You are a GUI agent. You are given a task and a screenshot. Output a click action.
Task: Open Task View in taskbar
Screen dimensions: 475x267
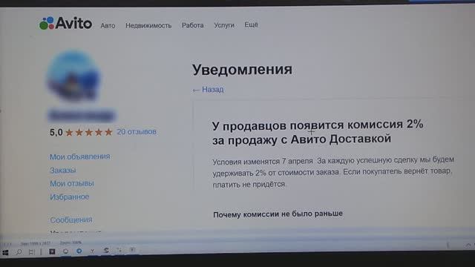point(31,252)
